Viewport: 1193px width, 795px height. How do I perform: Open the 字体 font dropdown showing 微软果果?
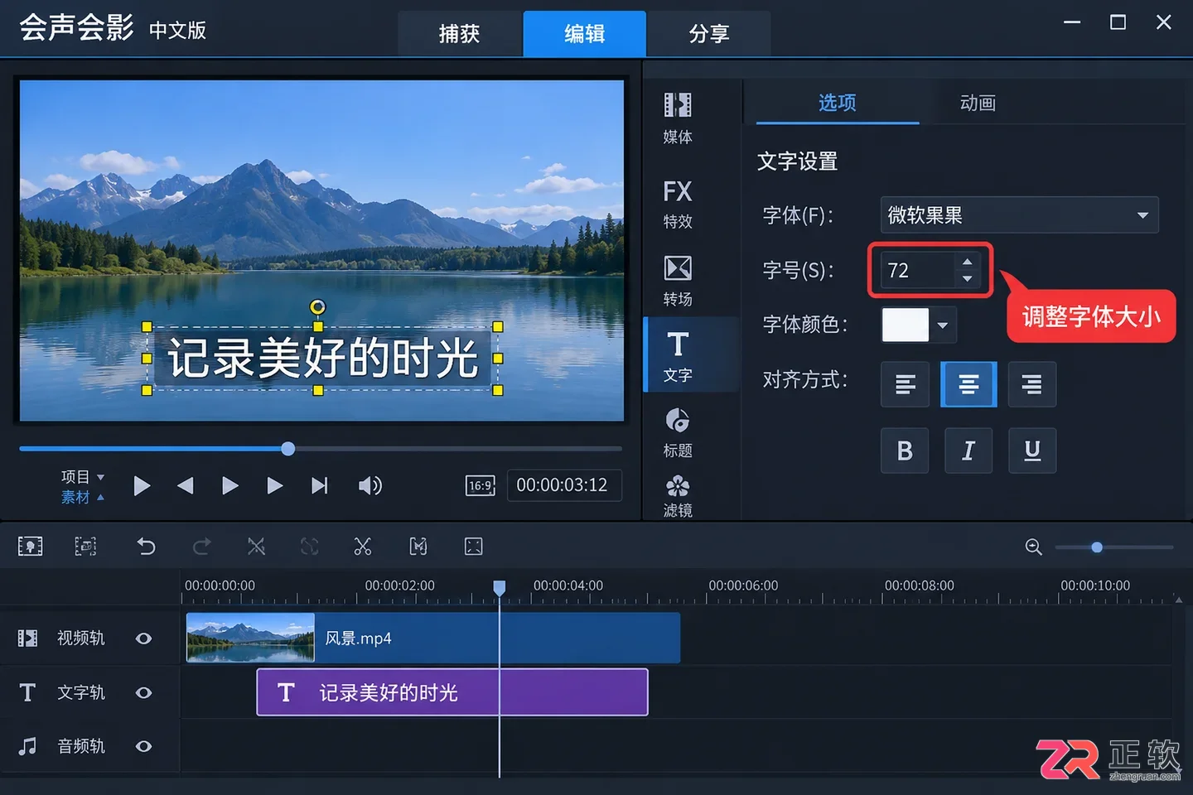pos(1019,215)
